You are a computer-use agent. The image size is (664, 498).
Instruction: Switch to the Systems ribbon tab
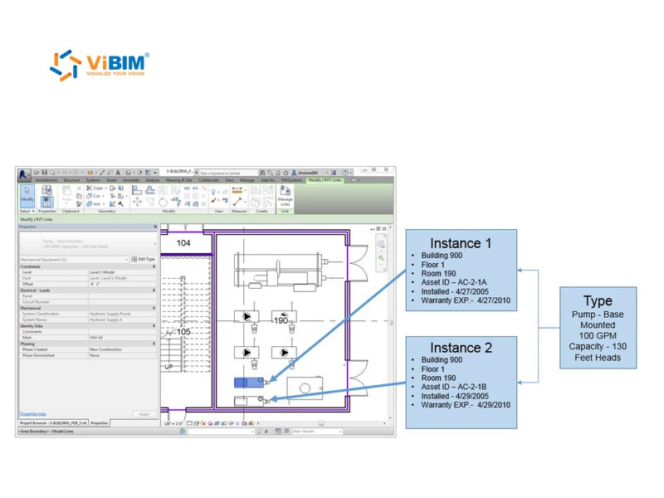click(x=93, y=180)
